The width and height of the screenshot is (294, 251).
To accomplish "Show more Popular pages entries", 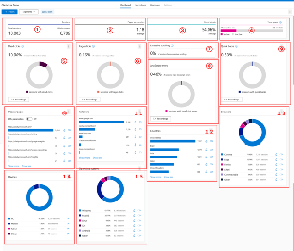I will [13, 166].
